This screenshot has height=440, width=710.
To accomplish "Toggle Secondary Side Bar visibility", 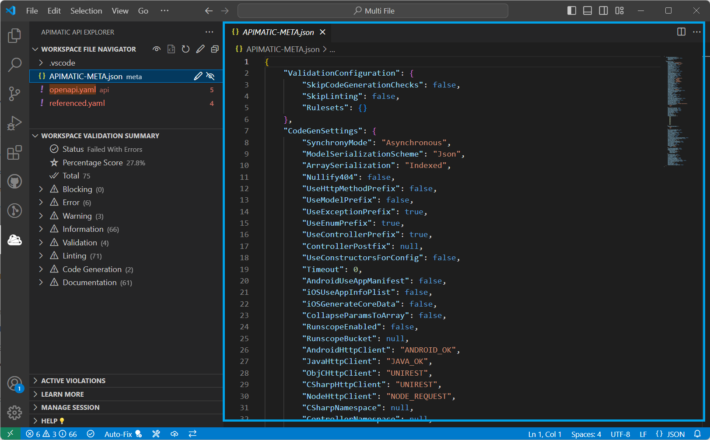I will coord(603,10).
